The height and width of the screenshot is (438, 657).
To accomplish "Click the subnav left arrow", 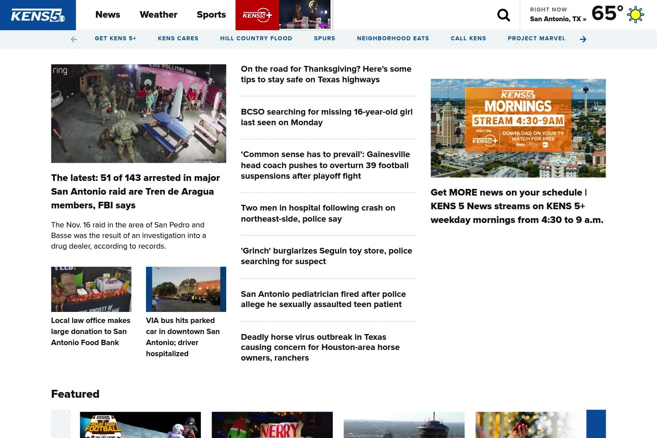I will pos(74,39).
